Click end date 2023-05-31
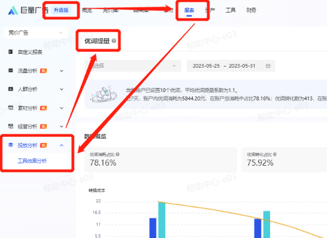Screen dimensions: 327x238 tap(242, 66)
